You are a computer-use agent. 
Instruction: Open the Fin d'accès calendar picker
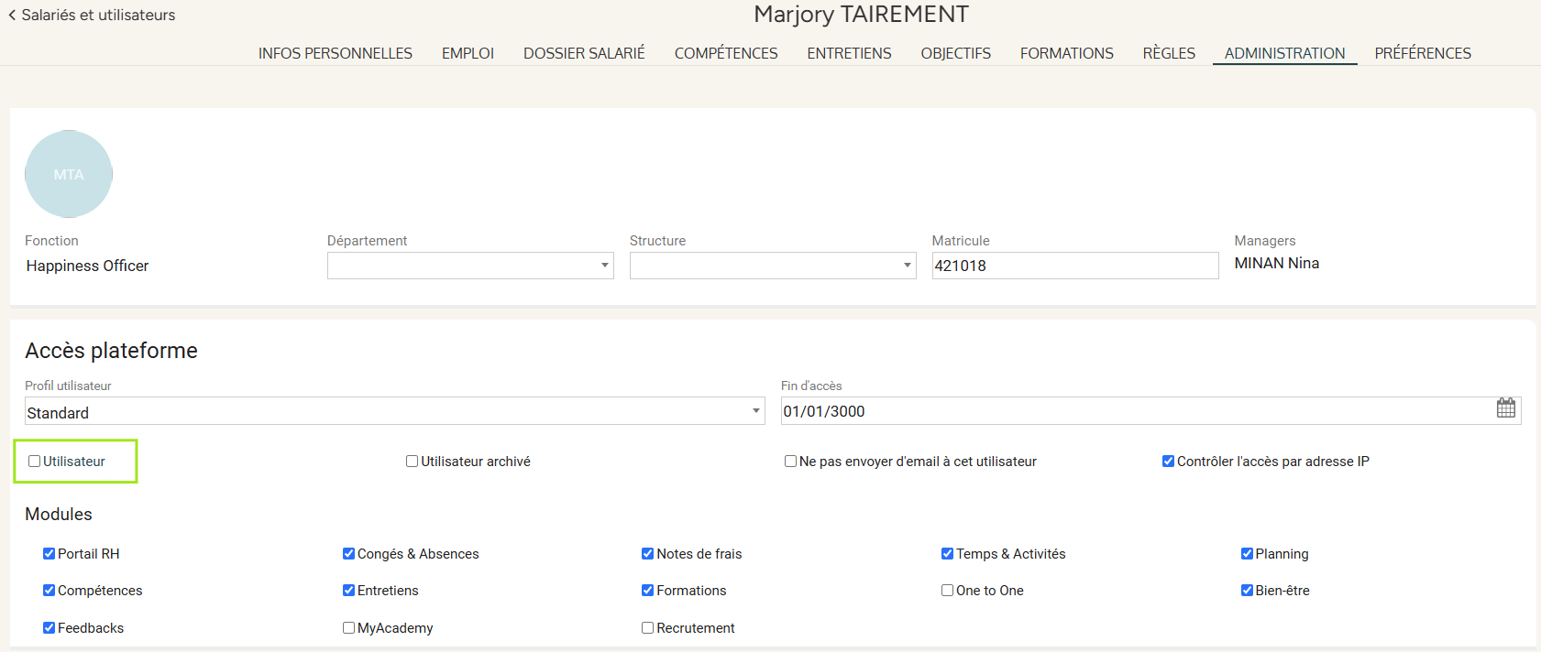click(1505, 408)
